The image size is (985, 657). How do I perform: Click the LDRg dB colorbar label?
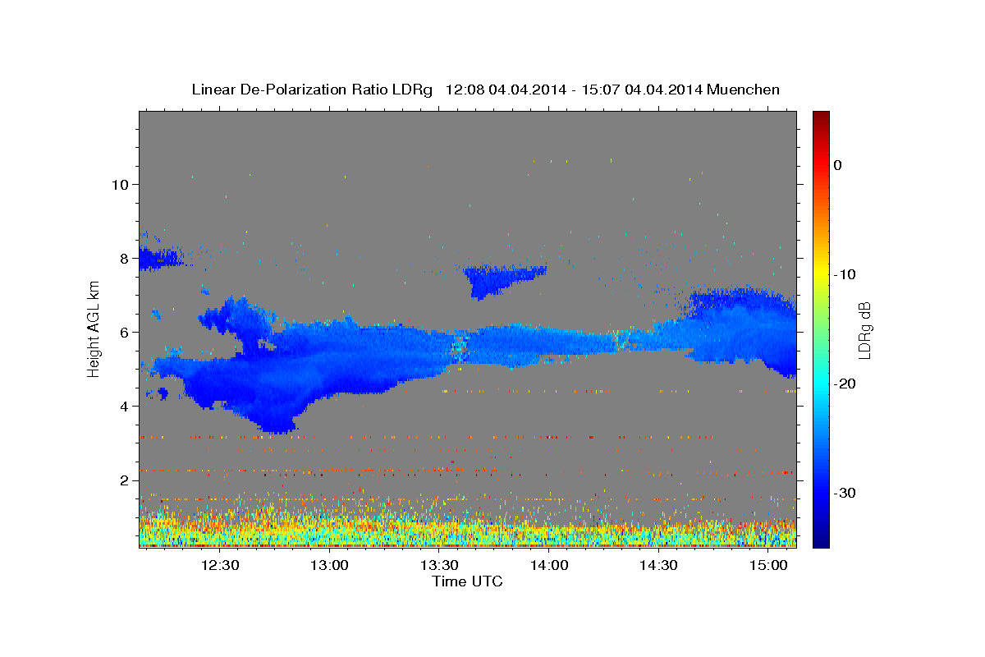pos(864,329)
